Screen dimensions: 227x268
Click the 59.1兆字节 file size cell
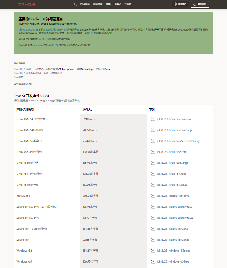[x=113, y=120]
